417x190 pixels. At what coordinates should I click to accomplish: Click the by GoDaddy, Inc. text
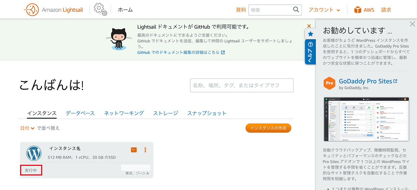pyautogui.click(x=354, y=88)
